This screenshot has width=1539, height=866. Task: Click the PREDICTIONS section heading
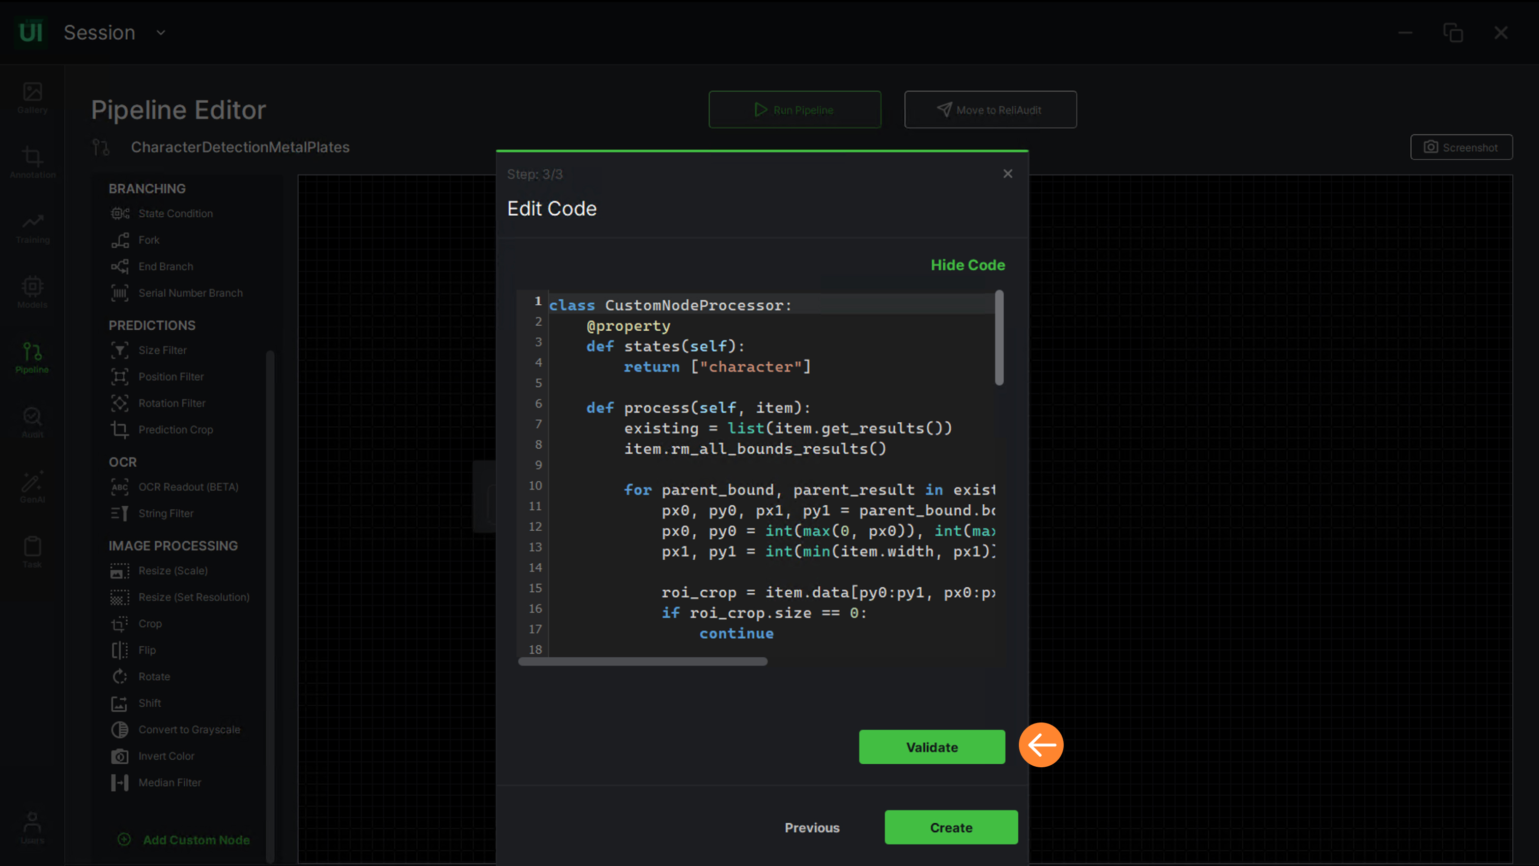click(152, 326)
